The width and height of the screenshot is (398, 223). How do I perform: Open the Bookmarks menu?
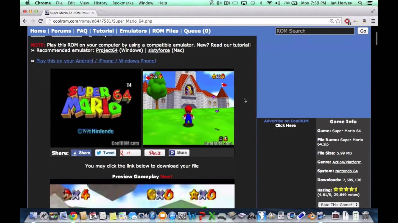[123, 3]
